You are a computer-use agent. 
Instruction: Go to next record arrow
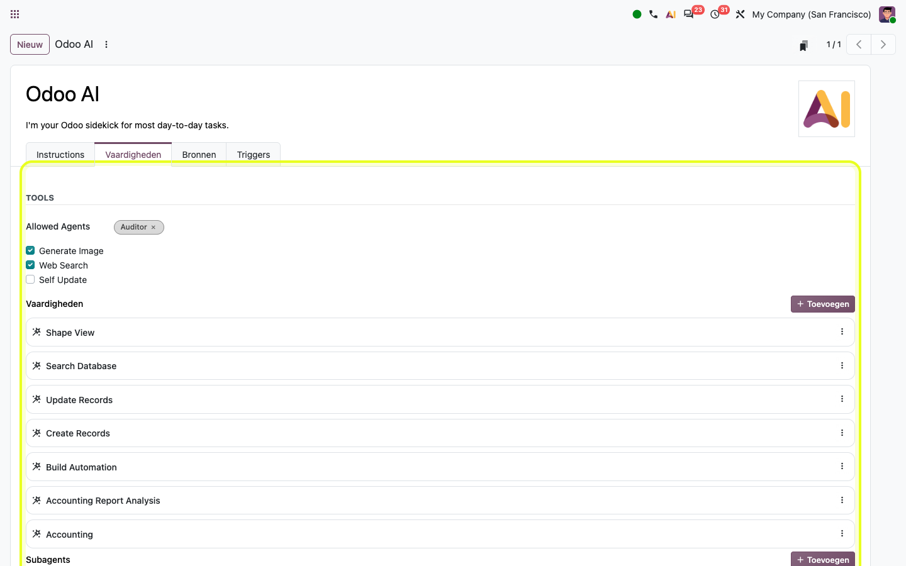coord(883,45)
